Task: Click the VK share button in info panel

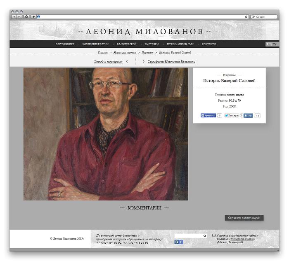Action: click(x=248, y=116)
